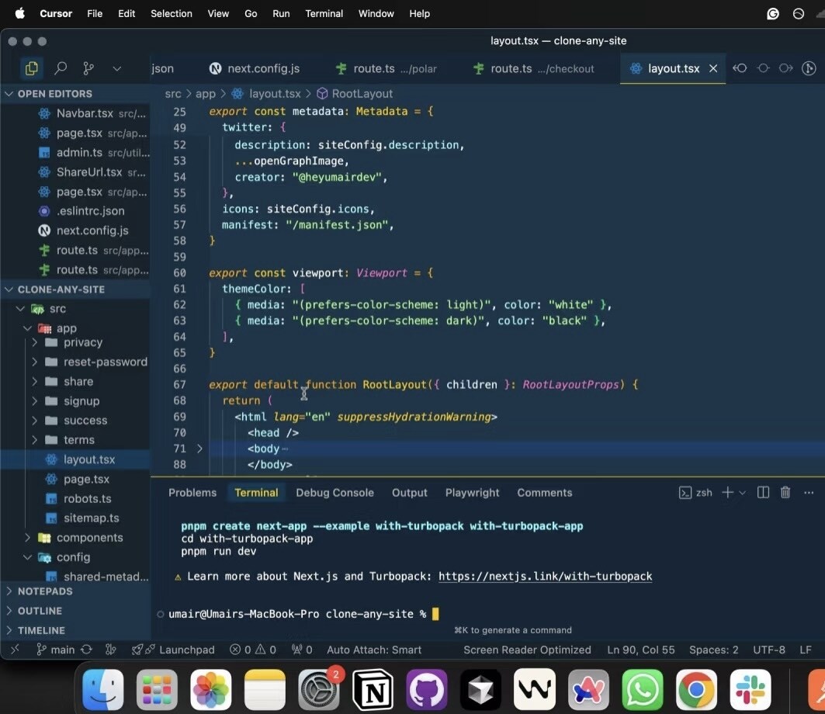
Task: Unfold the collapsed body tag at line 71
Action: pos(199,449)
